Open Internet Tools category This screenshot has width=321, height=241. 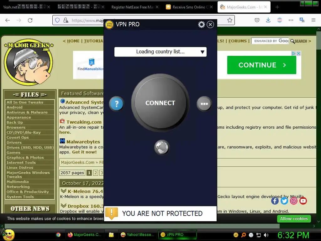[x=21, y=163]
